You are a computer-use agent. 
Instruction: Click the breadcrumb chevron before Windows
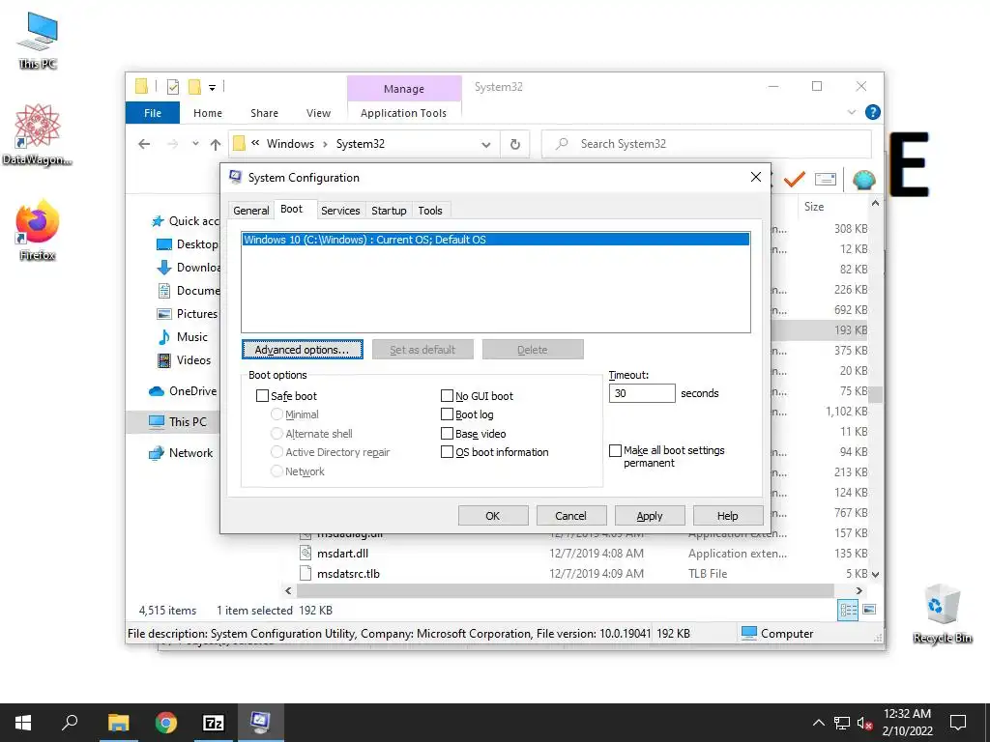(x=255, y=143)
